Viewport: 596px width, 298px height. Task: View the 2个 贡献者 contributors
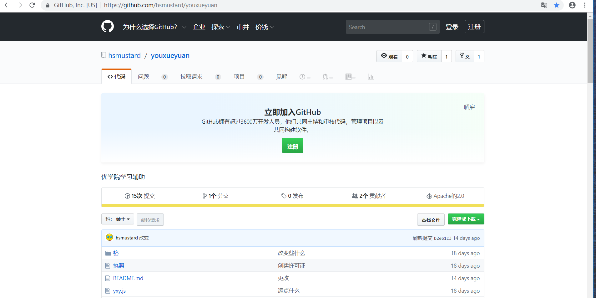point(369,196)
